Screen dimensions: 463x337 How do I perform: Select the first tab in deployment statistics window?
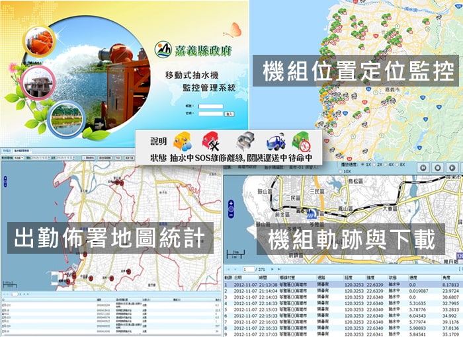6,151
